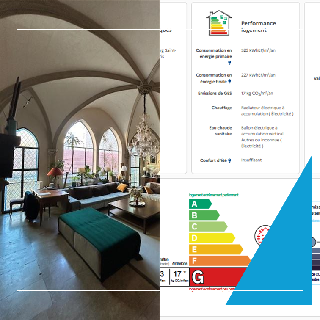320x320 pixels.
Task: Click the Consommation en énergie primaire label
Action: (x=214, y=53)
